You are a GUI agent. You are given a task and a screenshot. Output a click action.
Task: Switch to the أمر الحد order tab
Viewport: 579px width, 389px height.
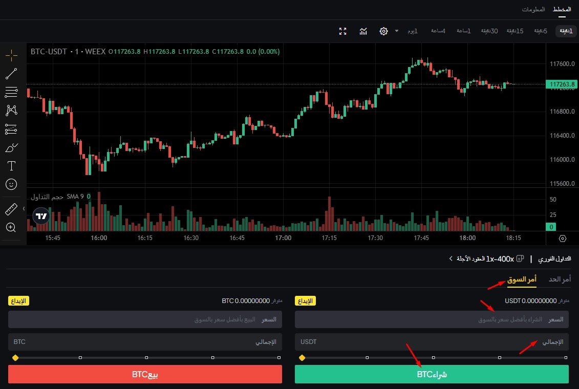[x=560, y=279]
